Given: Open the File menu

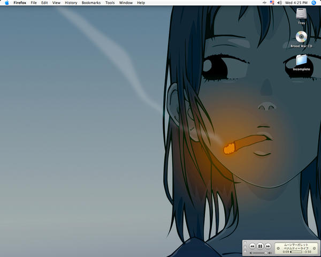Looking at the screenshot, I should coord(34,3).
